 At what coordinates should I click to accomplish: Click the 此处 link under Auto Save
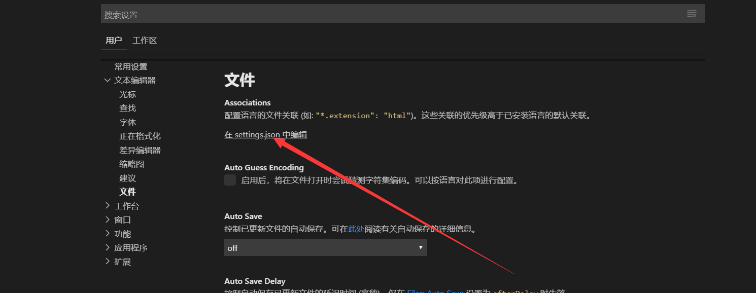coord(355,229)
